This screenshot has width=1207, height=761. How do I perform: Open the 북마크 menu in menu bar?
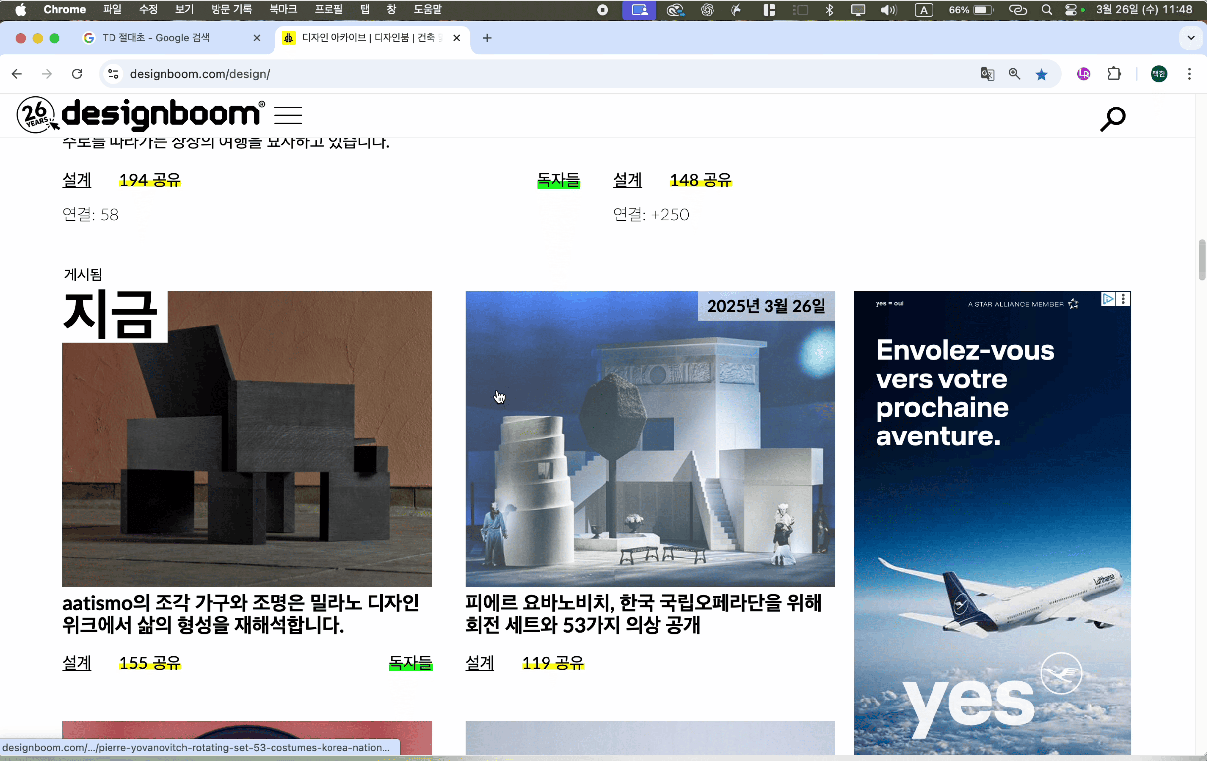[x=283, y=9]
